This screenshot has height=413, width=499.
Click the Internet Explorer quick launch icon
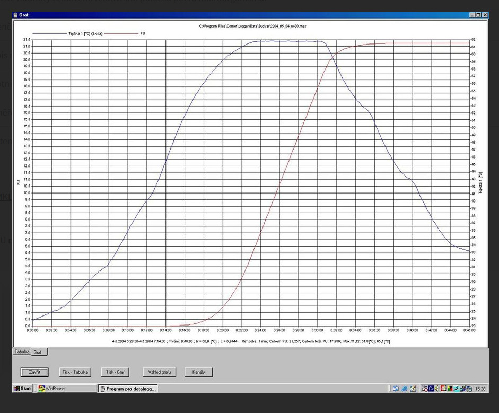(404, 389)
